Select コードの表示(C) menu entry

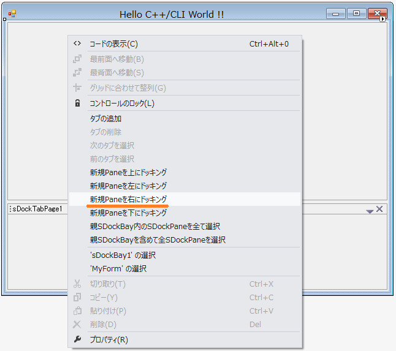point(185,43)
